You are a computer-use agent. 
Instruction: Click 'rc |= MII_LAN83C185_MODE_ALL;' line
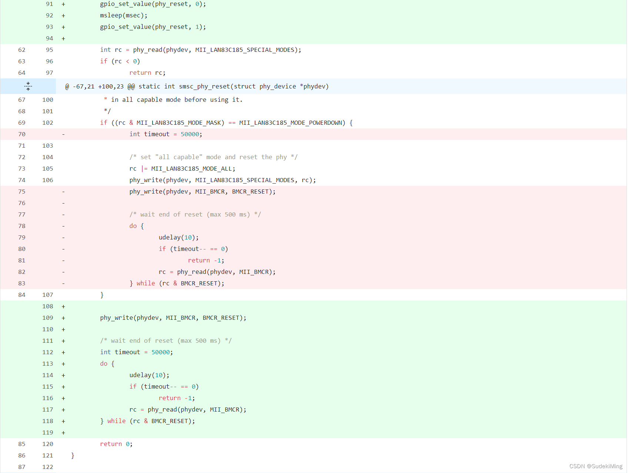tap(182, 168)
